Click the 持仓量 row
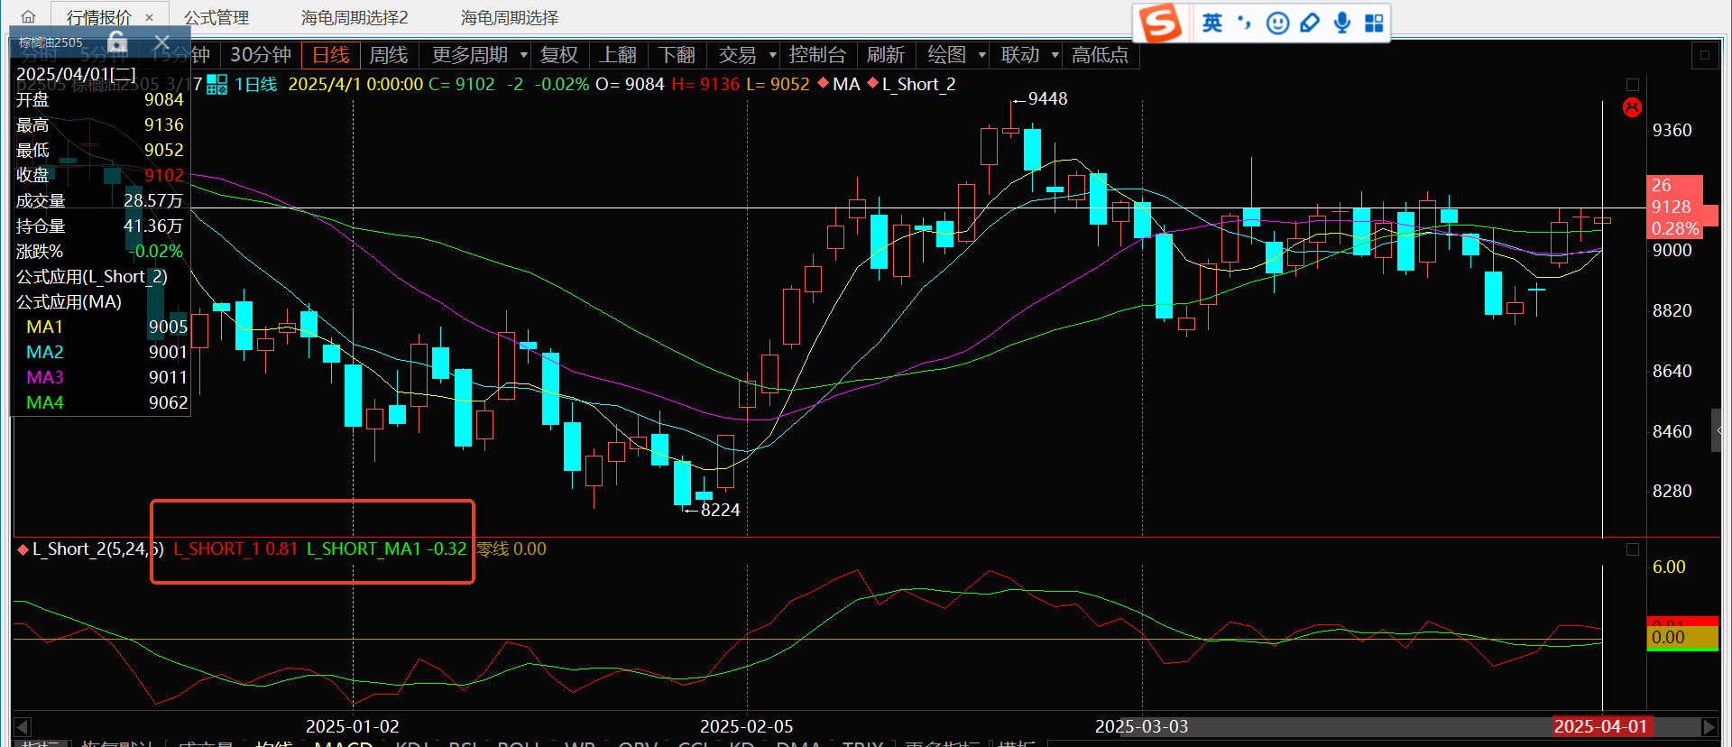Image resolution: width=1732 pixels, height=747 pixels. 102,226
